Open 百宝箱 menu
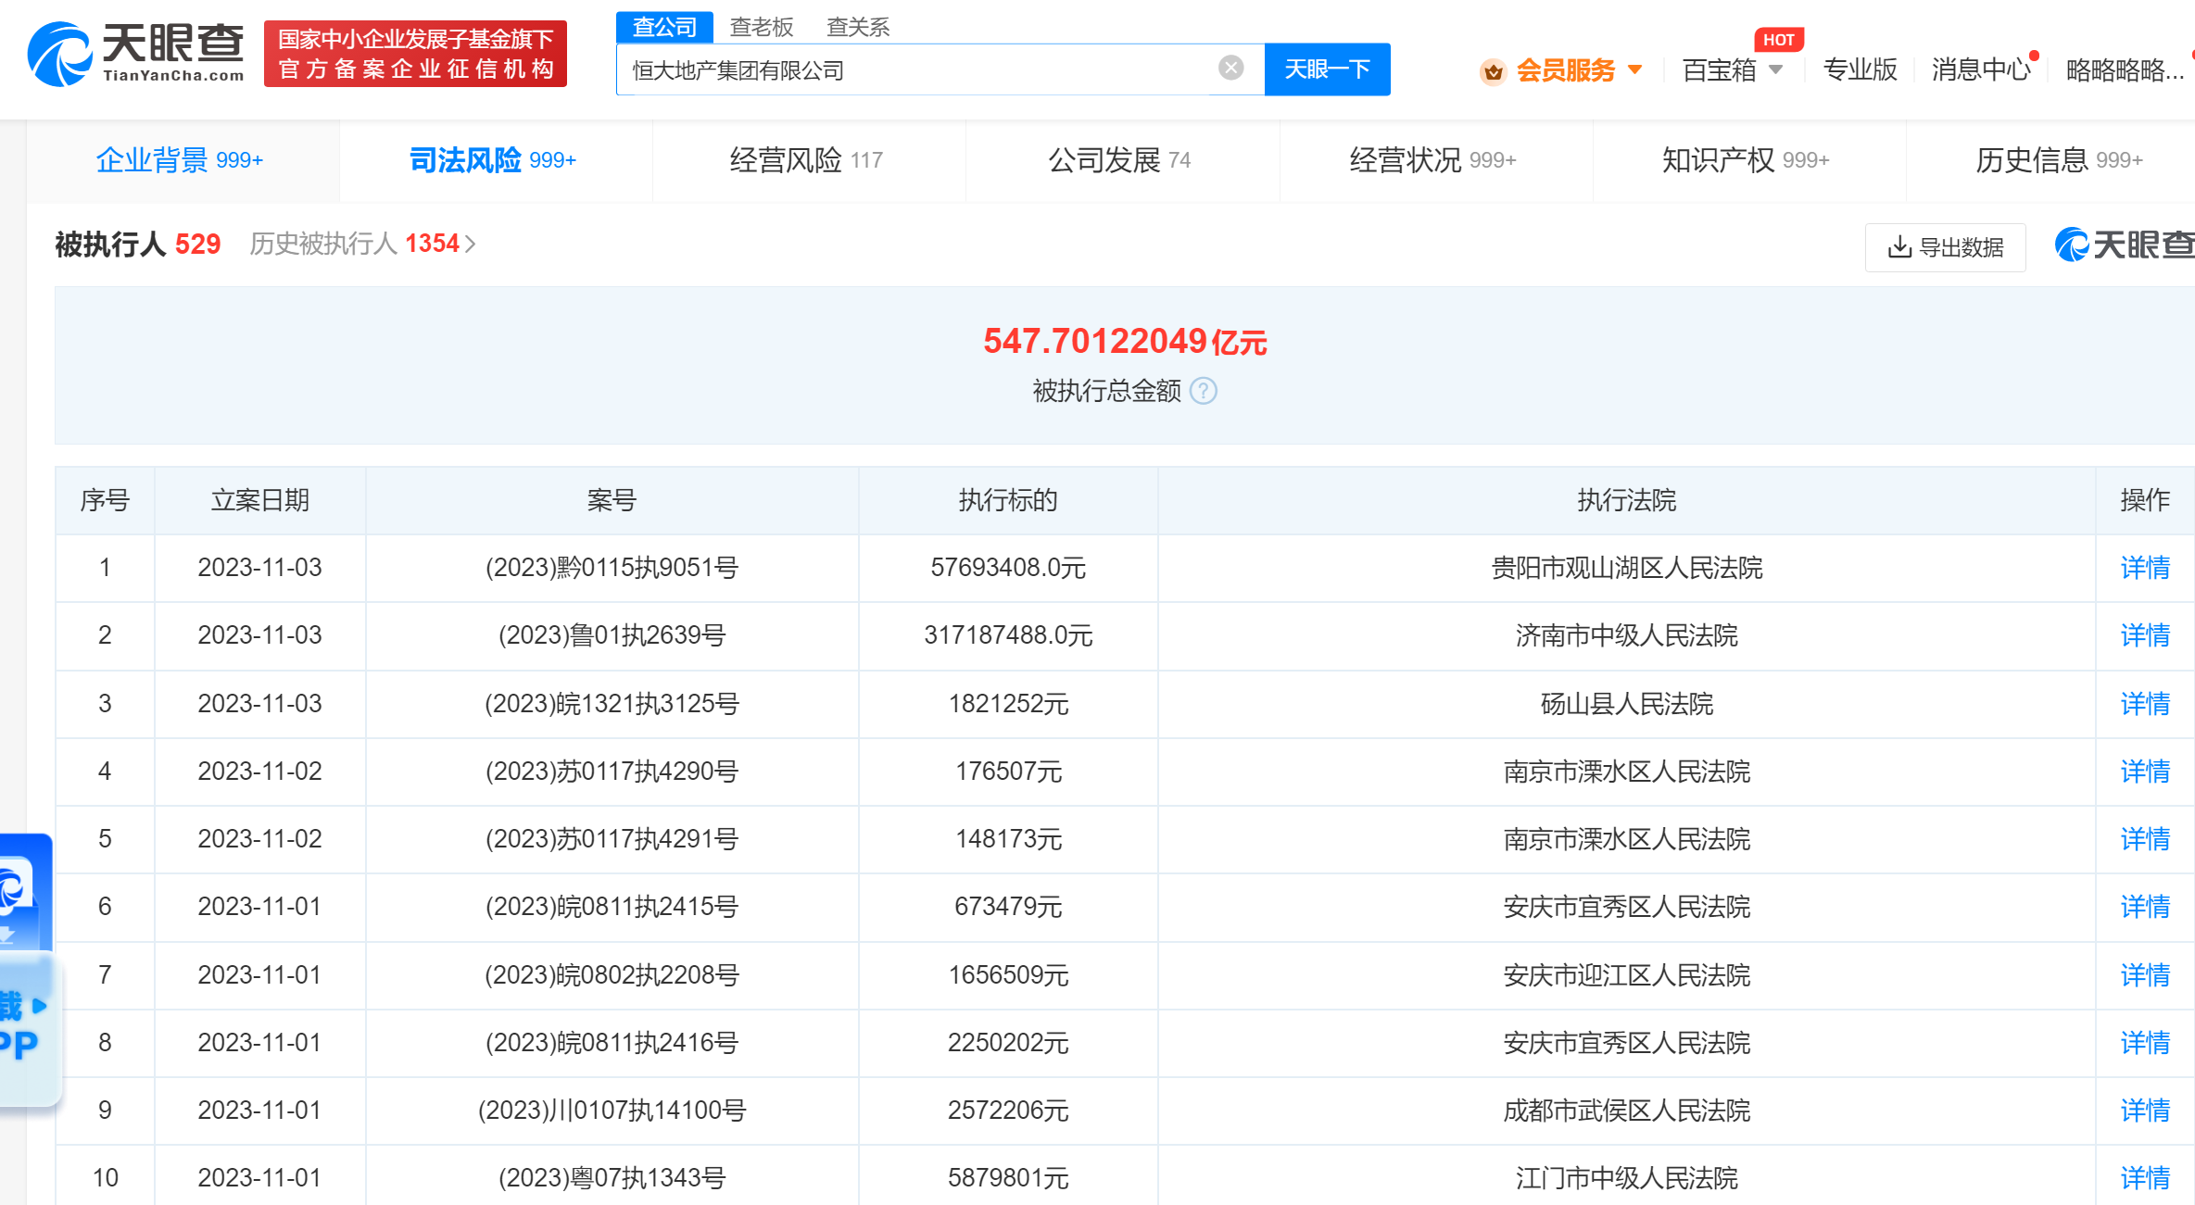Screen dimensions: 2195x1205 [1719, 70]
